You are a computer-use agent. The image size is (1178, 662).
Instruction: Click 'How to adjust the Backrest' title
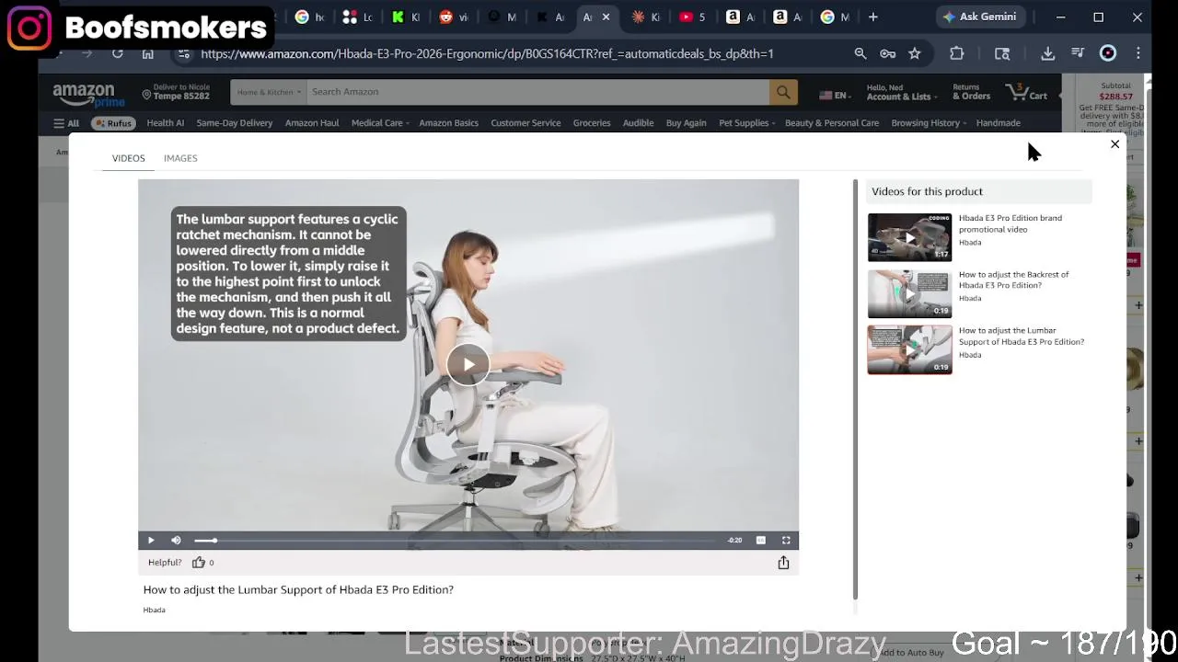pos(1013,280)
